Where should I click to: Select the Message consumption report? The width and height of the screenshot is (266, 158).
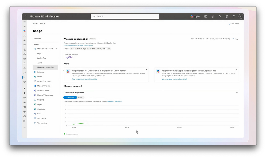pyautogui.click(x=46, y=67)
